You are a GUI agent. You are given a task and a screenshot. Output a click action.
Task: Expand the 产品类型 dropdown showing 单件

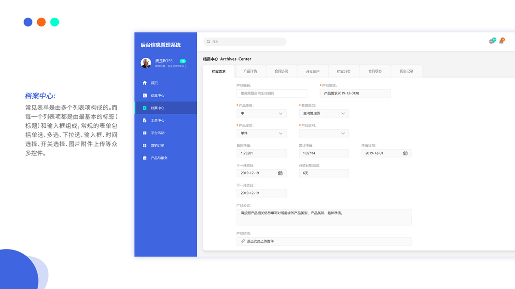(x=261, y=133)
